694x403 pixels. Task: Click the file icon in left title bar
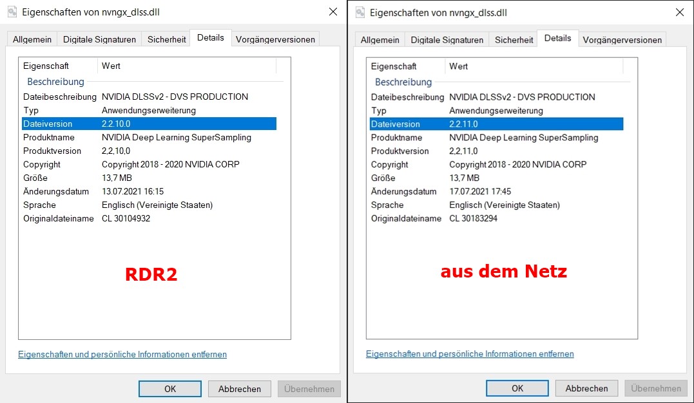(12, 12)
